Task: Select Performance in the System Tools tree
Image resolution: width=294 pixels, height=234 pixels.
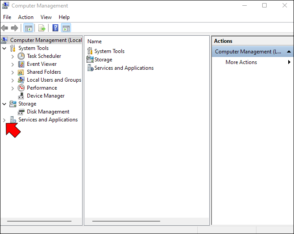Action: pos(41,88)
